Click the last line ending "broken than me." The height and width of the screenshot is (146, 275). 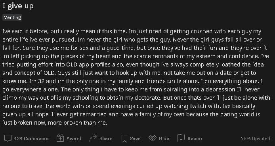55,123
